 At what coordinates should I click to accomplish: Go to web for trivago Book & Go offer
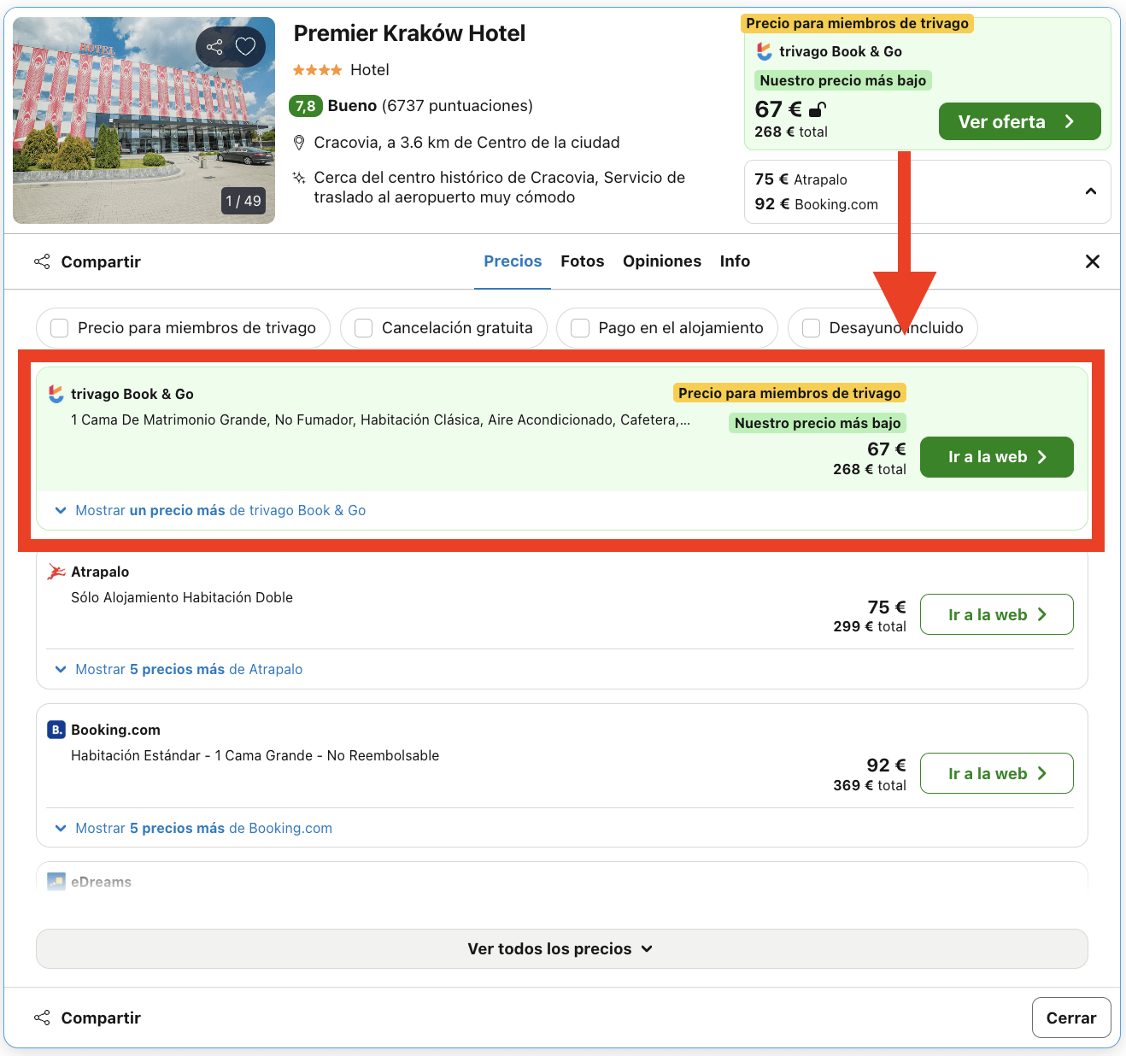996,457
